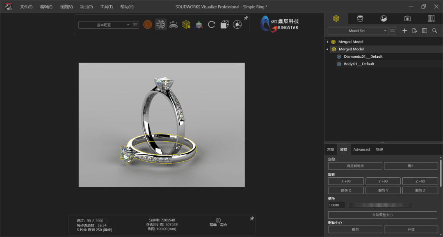Switch to the Advanced tab

click(361, 149)
